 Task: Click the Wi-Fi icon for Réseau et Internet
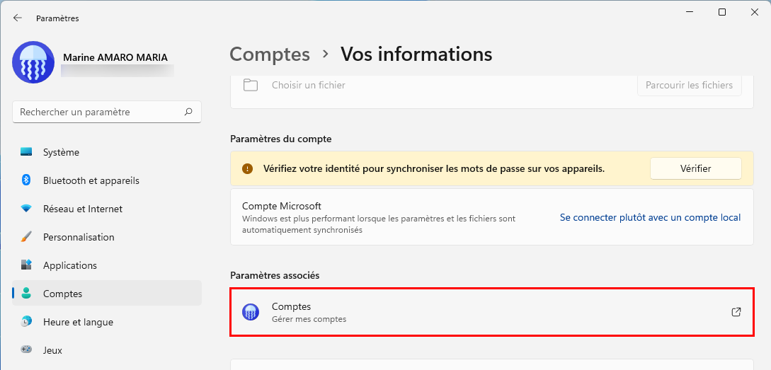(26, 208)
